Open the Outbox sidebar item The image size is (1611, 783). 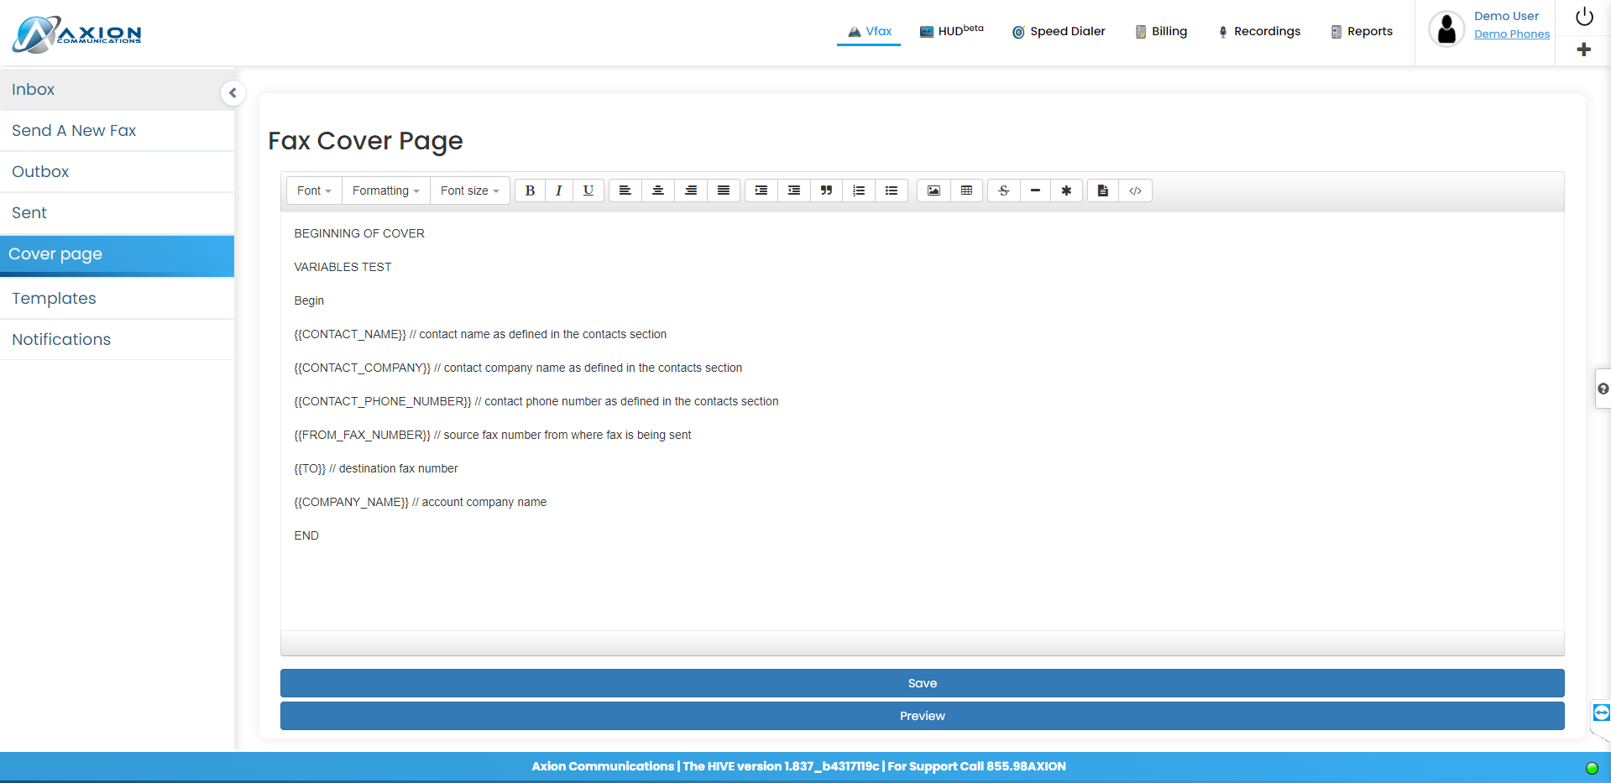pyautogui.click(x=117, y=172)
